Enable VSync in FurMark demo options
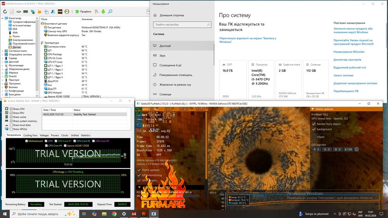The image size is (388, 218). (314, 137)
